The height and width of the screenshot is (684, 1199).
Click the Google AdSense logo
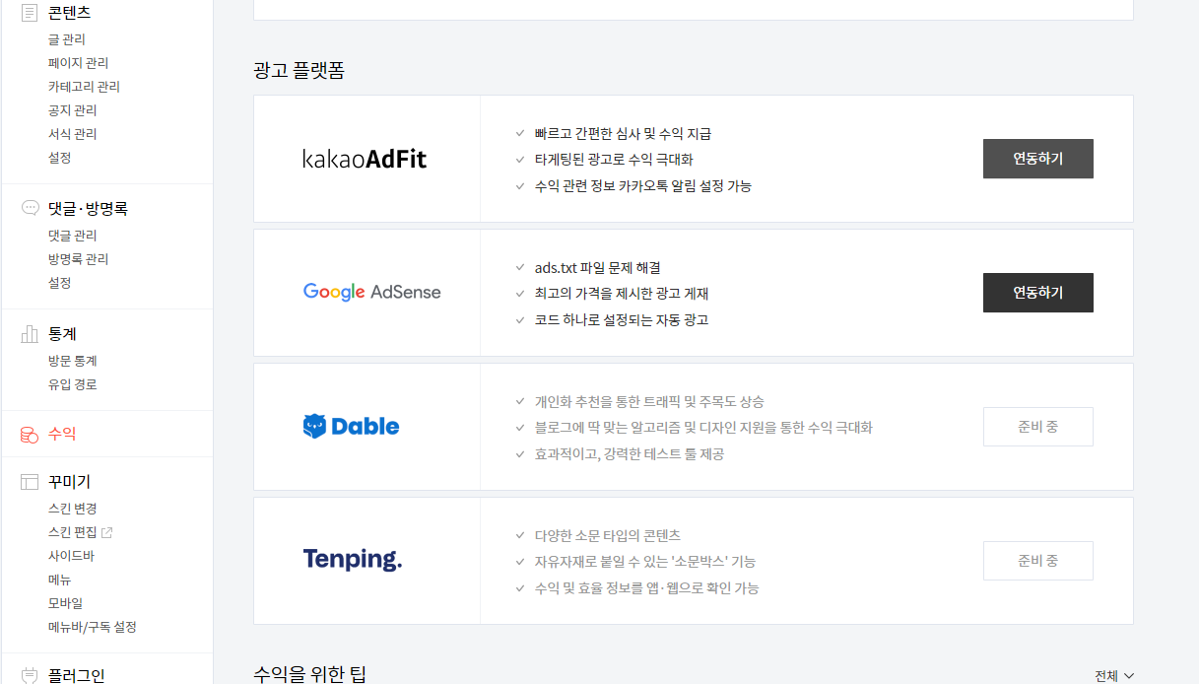click(x=371, y=293)
